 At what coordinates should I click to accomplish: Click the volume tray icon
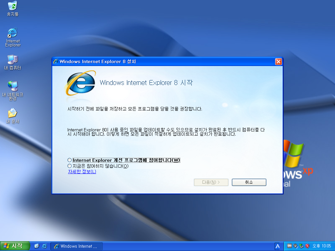(x=295, y=246)
